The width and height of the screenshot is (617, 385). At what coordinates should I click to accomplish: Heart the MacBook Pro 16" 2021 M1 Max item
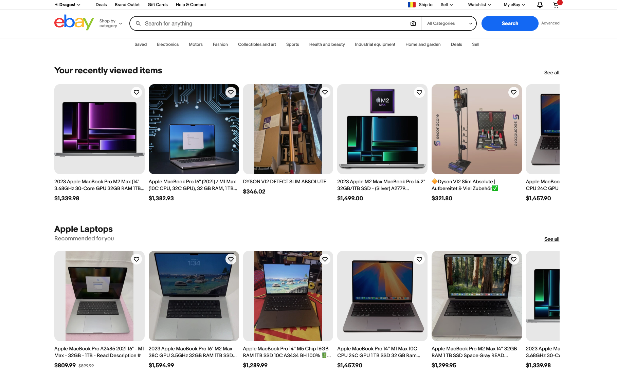click(231, 92)
